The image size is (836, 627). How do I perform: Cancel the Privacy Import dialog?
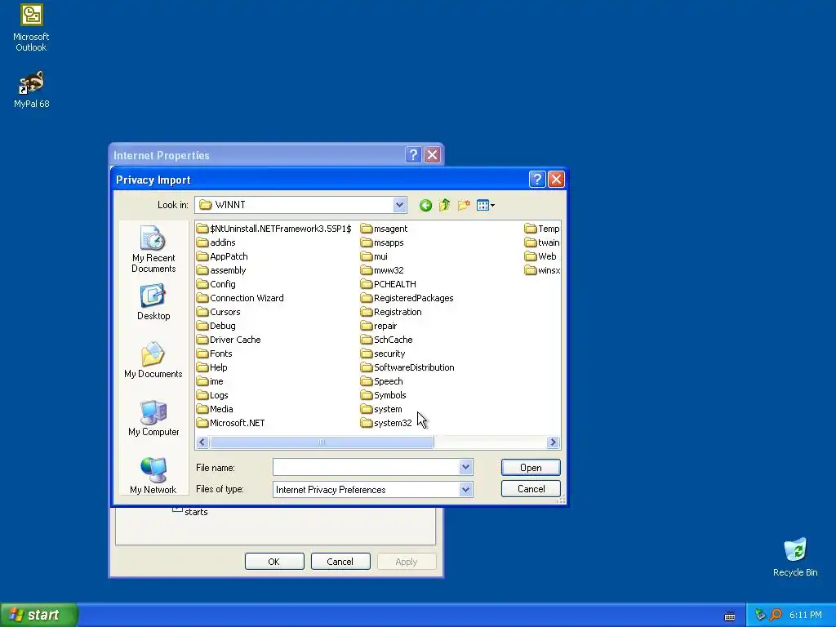click(x=531, y=489)
